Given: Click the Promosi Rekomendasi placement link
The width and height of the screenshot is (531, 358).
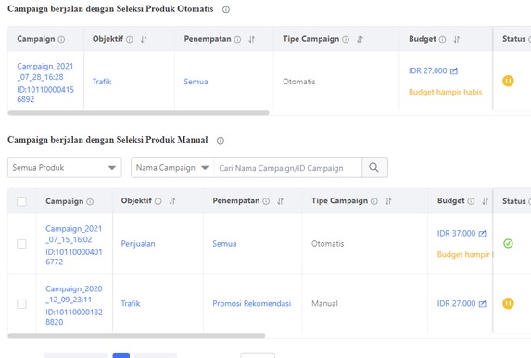Looking at the screenshot, I should 252,304.
